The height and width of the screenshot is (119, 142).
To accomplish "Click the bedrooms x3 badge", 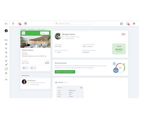I will pos(25,68).
